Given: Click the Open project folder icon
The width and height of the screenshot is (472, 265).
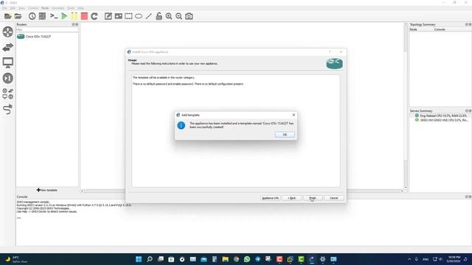Looking at the screenshot, I should click(x=18, y=16).
